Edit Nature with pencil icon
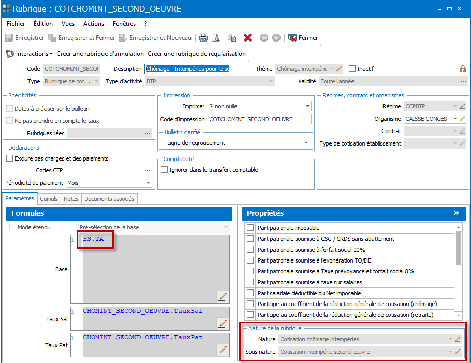The width and height of the screenshot is (471, 363). tap(458, 339)
